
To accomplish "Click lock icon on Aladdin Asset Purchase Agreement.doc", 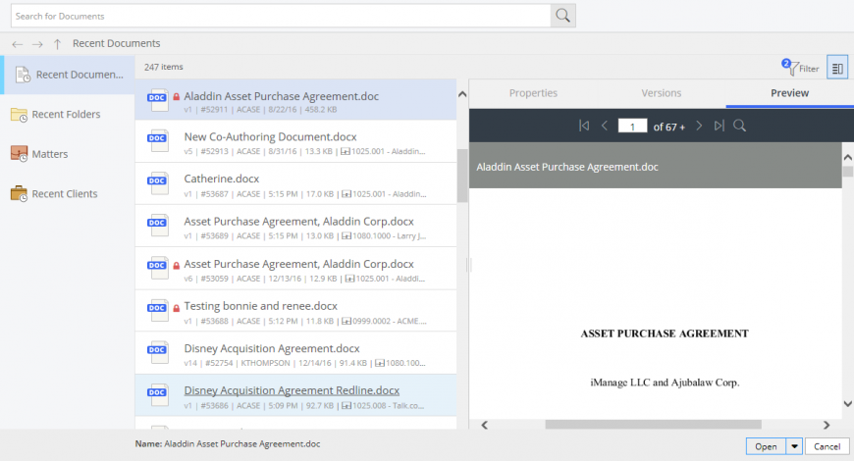I will coord(176,97).
